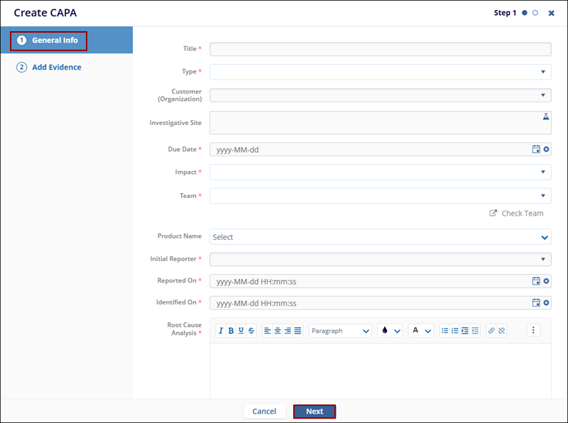Open the Due Date calendar picker

(x=536, y=149)
